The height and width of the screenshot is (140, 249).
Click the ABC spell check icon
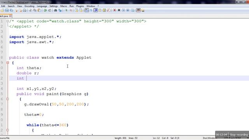pos(139,10)
